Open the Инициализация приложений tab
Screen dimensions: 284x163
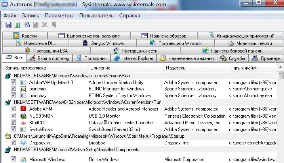[241, 36]
